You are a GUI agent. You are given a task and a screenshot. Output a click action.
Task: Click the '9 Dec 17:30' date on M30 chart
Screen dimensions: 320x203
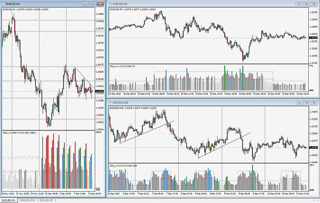(259, 194)
